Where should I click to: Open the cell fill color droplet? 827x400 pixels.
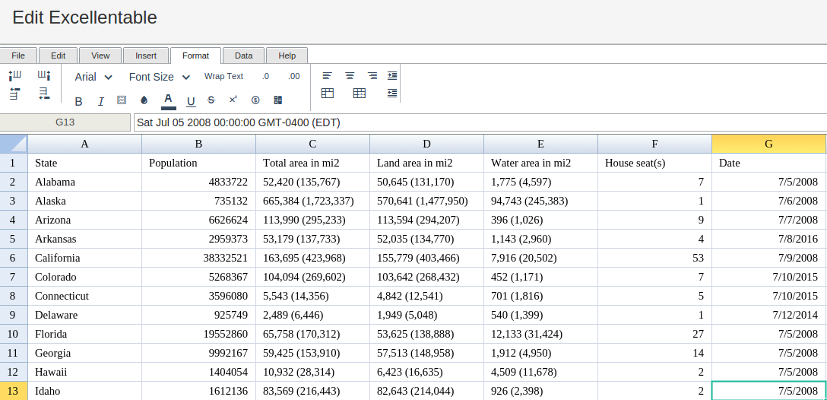pos(144,100)
